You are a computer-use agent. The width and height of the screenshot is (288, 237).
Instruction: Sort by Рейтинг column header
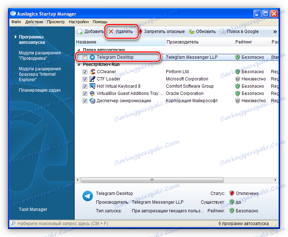[x=252, y=42]
